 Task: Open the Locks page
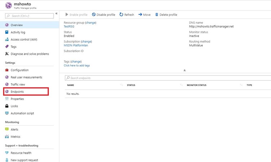pos(14,106)
